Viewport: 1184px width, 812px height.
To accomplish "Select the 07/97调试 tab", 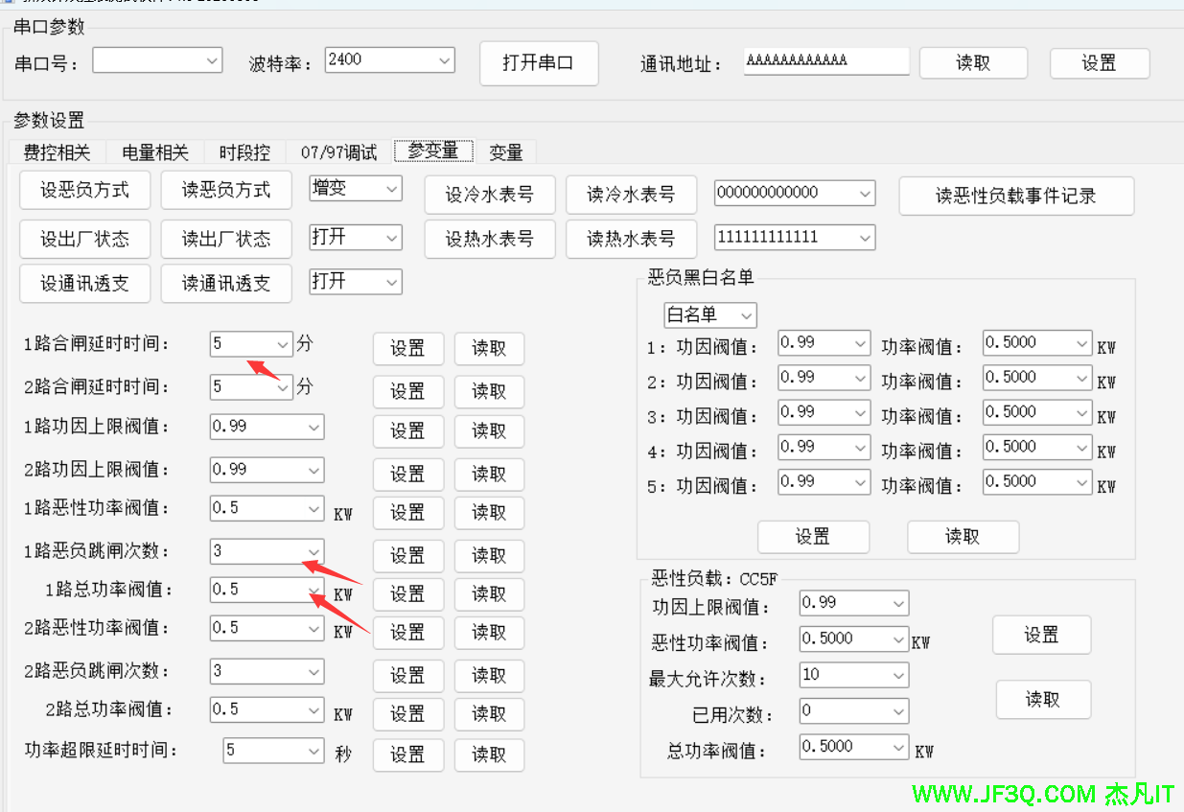I will pyautogui.click(x=338, y=152).
